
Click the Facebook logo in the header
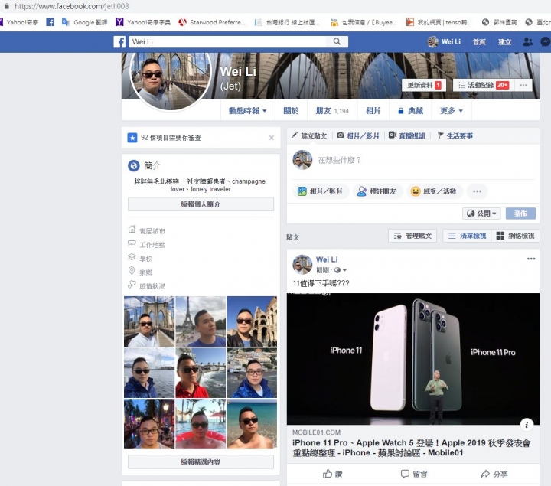coord(119,42)
